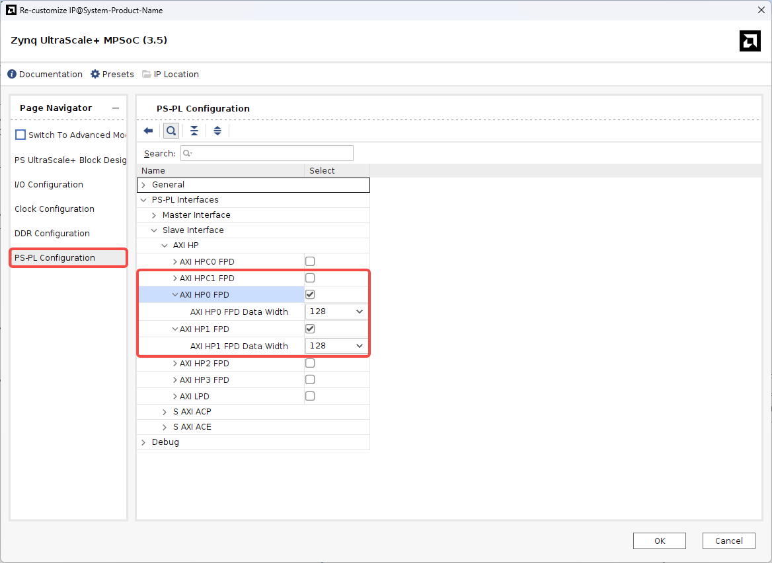Collapse the AXI HP node

pyautogui.click(x=165, y=246)
